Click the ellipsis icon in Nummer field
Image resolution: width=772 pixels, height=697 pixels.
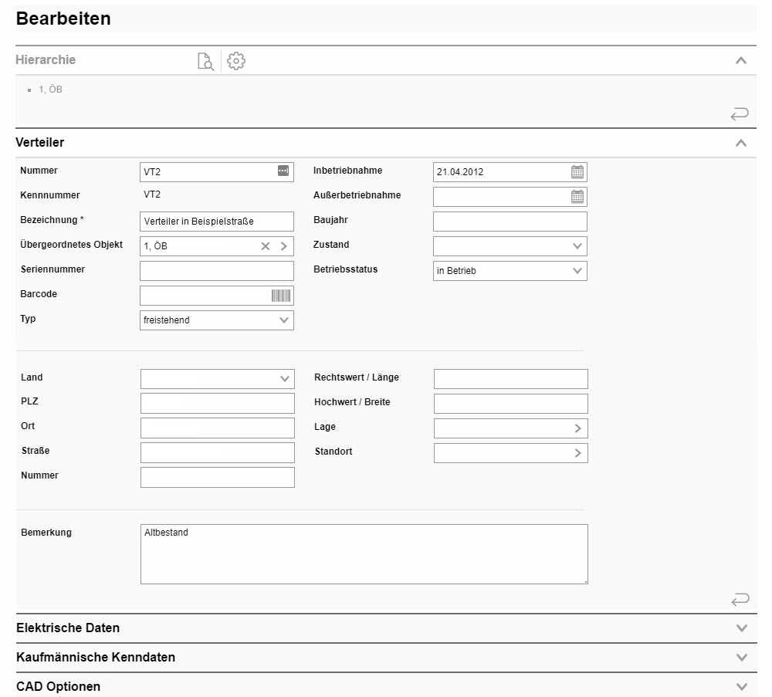283,171
